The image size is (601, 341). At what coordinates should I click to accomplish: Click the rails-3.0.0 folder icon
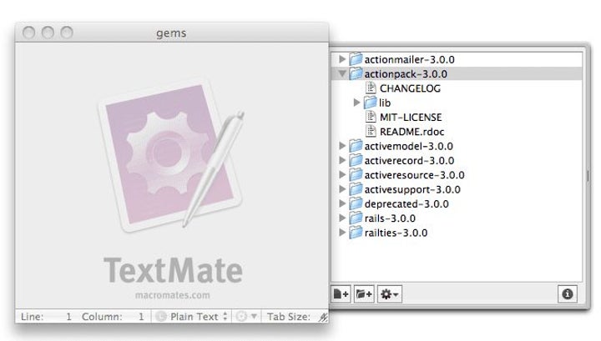[x=356, y=218]
